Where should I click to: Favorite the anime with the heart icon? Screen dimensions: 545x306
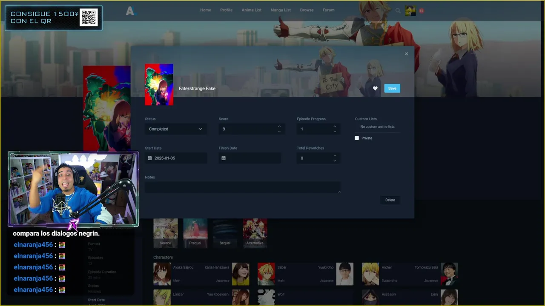click(375, 88)
